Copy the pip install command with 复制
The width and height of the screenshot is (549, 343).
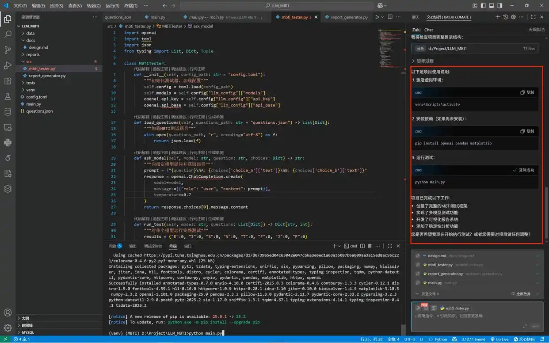[527, 131]
